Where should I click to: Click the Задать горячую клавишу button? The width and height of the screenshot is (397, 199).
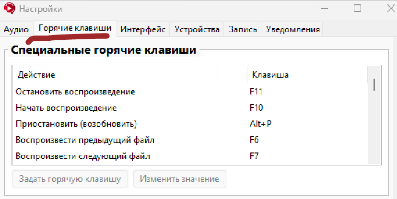click(70, 179)
